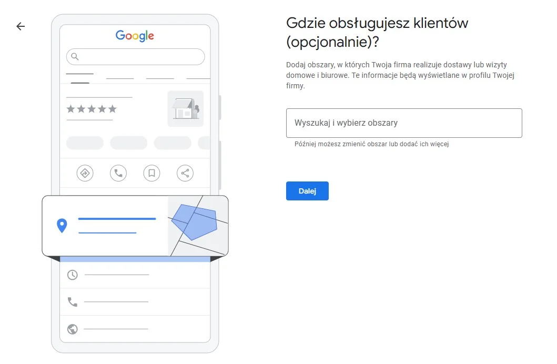Image resolution: width=557 pixels, height=364 pixels.
Task: Click the share icon in phone mockup
Action: click(x=185, y=173)
